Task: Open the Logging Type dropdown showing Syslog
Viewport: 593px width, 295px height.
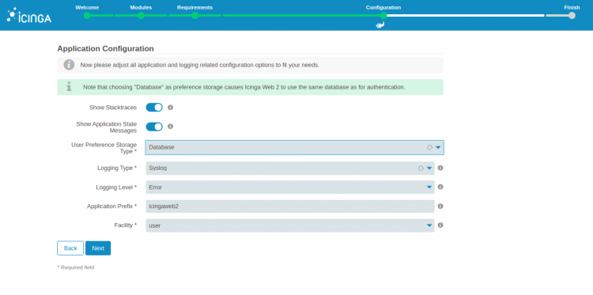Action: coord(290,168)
